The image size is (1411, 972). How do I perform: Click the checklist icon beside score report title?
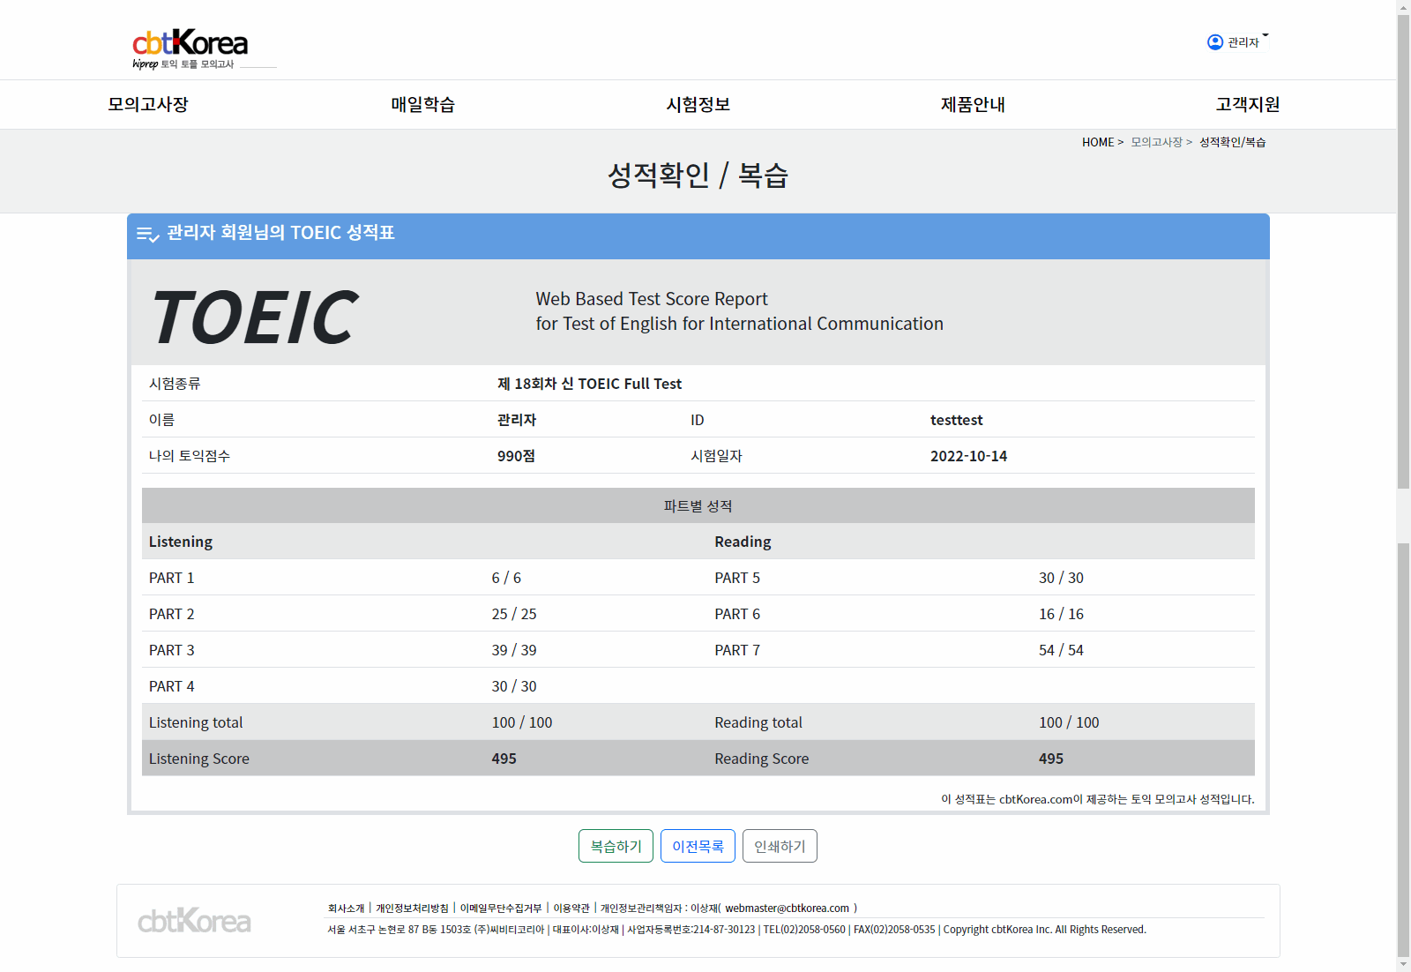coord(147,234)
